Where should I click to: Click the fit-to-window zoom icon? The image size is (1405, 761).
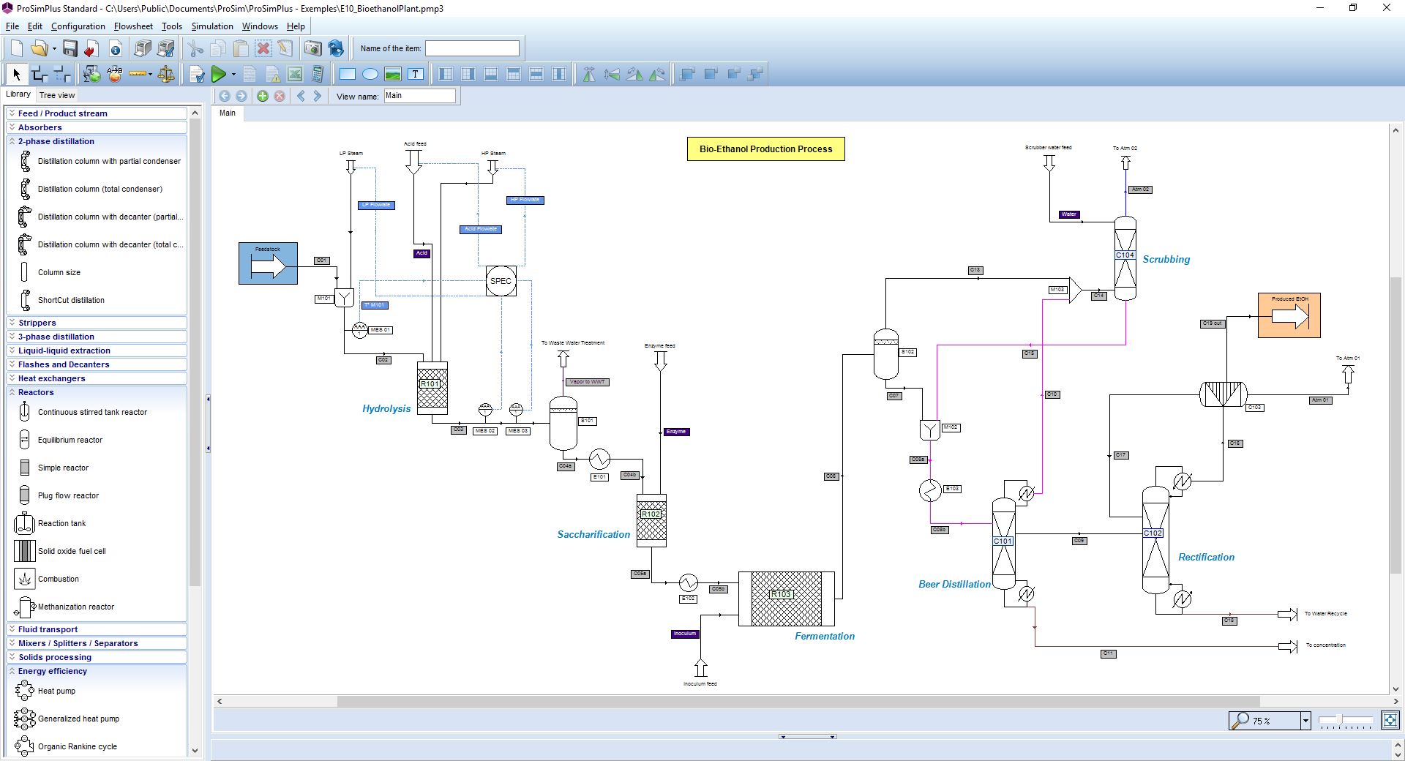click(1390, 721)
